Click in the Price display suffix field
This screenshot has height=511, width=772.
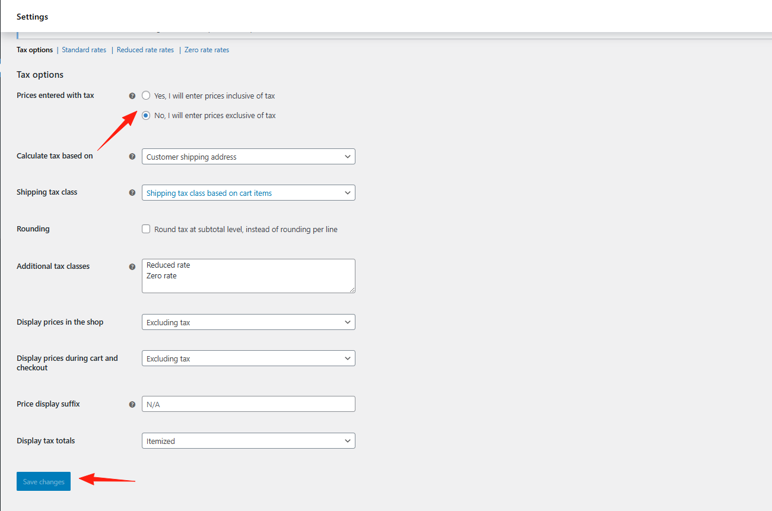248,404
